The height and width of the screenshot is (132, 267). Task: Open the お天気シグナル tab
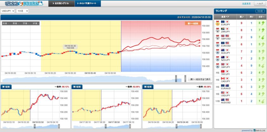tap(62, 3)
